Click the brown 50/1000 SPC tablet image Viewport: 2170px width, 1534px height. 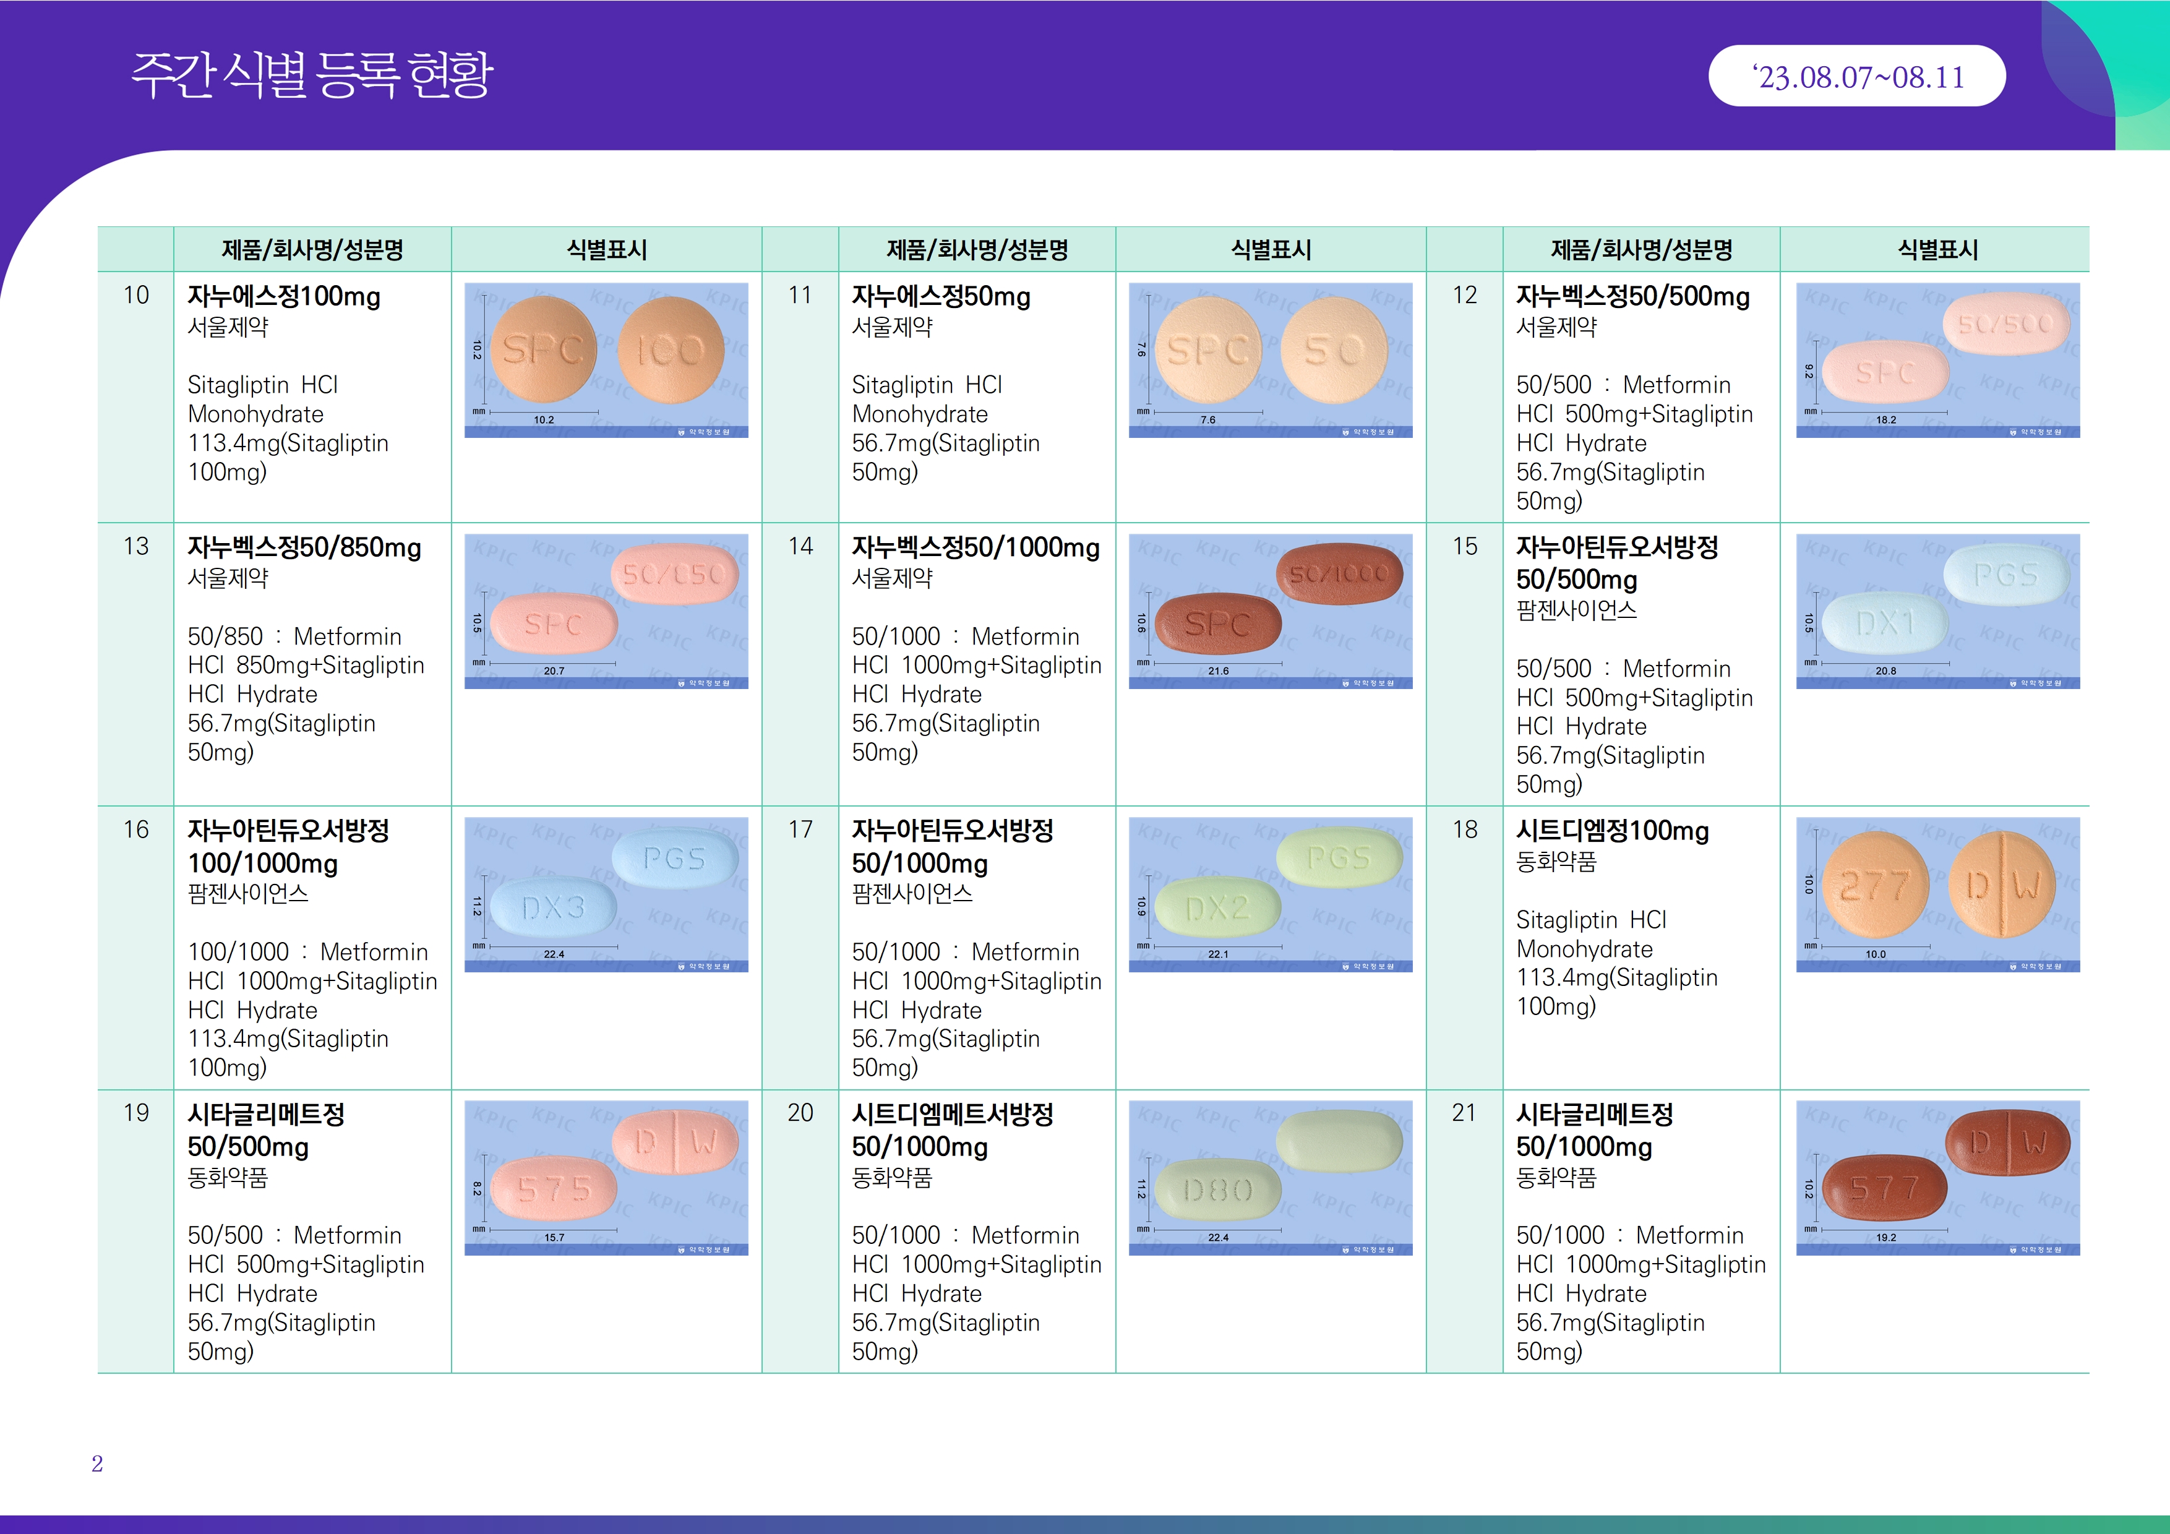(1270, 612)
